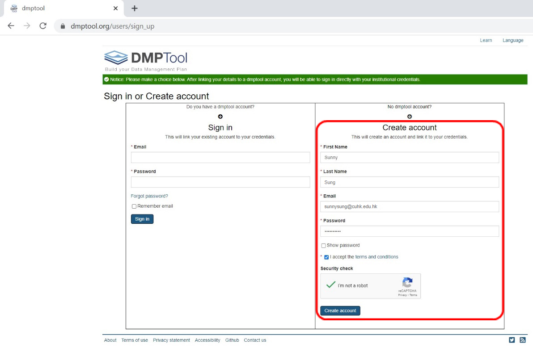Focus the Sign in Email field
The image size is (533, 348).
pos(220,158)
